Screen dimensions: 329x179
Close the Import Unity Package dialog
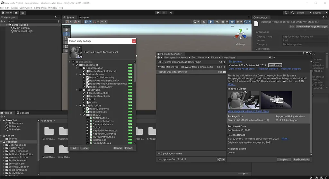pos(134,41)
